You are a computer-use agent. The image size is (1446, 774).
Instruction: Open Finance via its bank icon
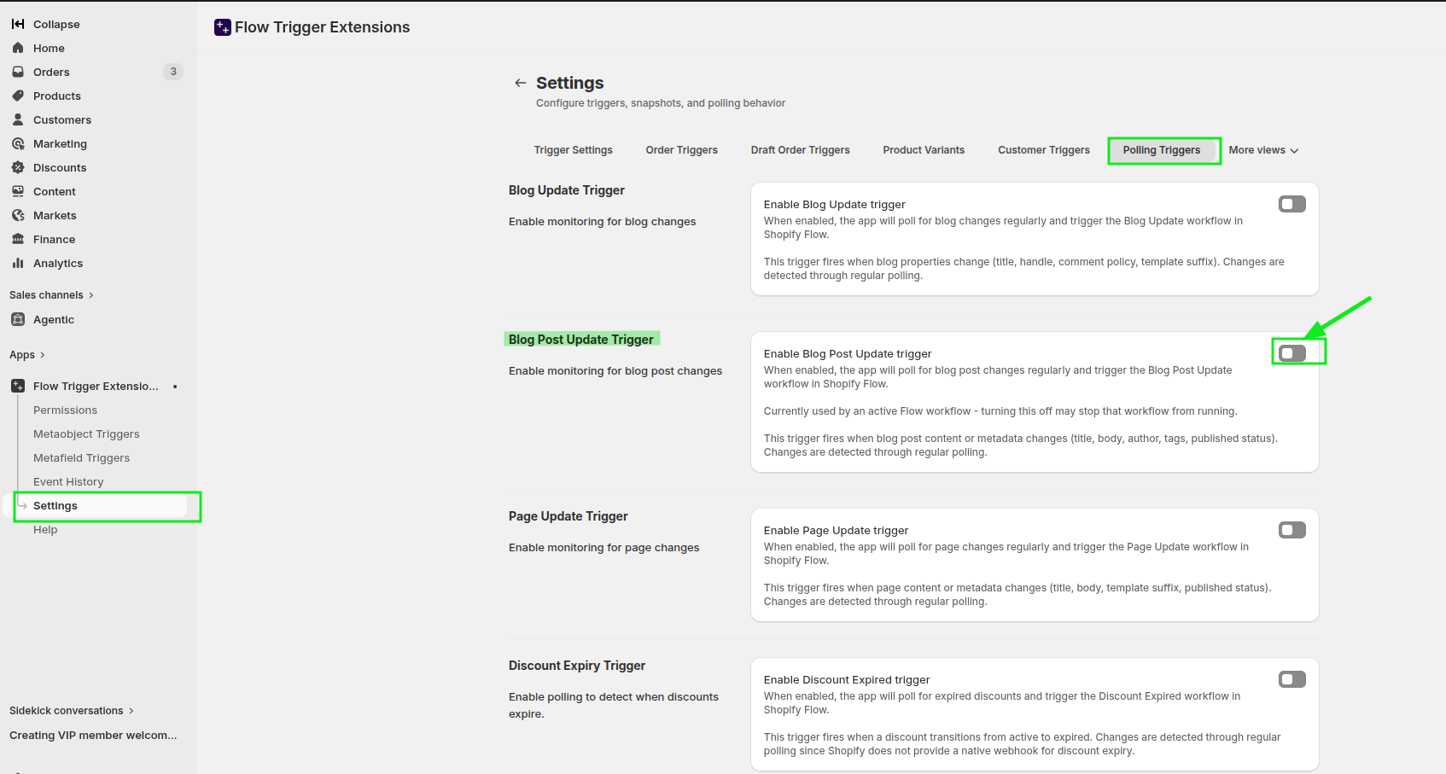pos(18,239)
